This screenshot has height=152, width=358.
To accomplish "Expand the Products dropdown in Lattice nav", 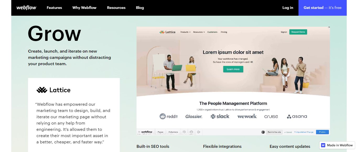I will 185,32.
